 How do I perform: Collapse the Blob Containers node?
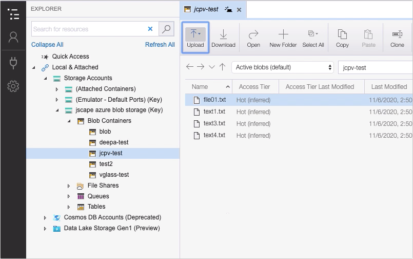click(69, 121)
